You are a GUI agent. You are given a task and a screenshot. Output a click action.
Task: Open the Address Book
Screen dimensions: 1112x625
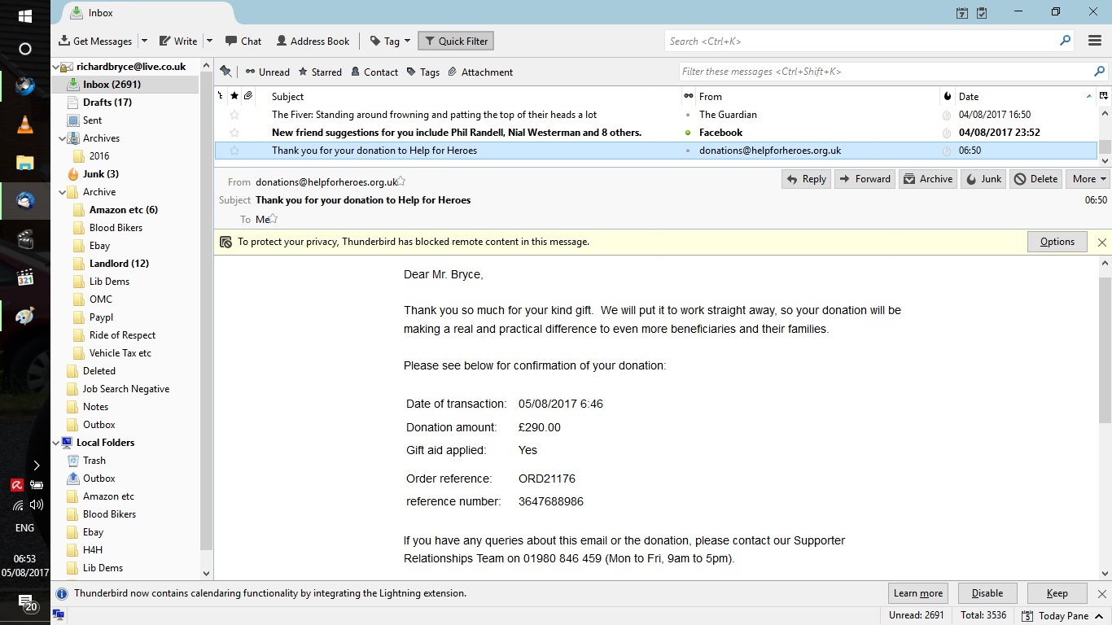tap(313, 42)
